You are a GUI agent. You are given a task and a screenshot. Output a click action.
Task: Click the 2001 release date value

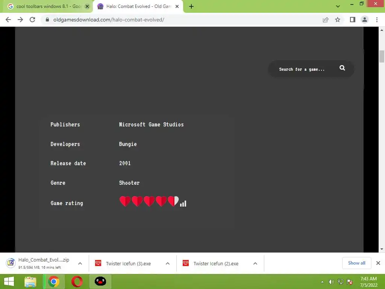[125, 163]
